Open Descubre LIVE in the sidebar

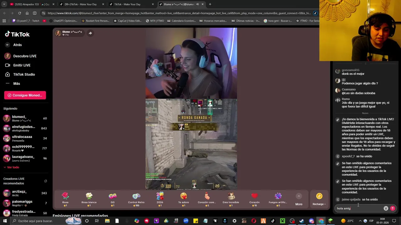point(20,56)
